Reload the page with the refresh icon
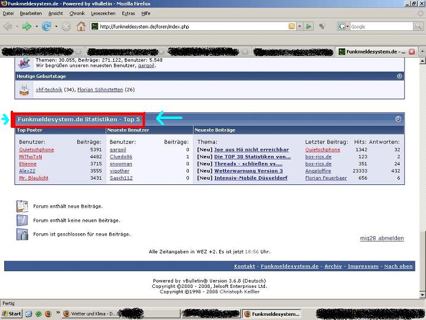 coord(46,26)
